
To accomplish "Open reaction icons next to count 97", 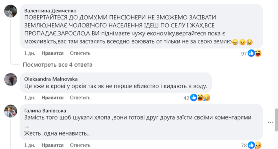I will coord(255,53).
